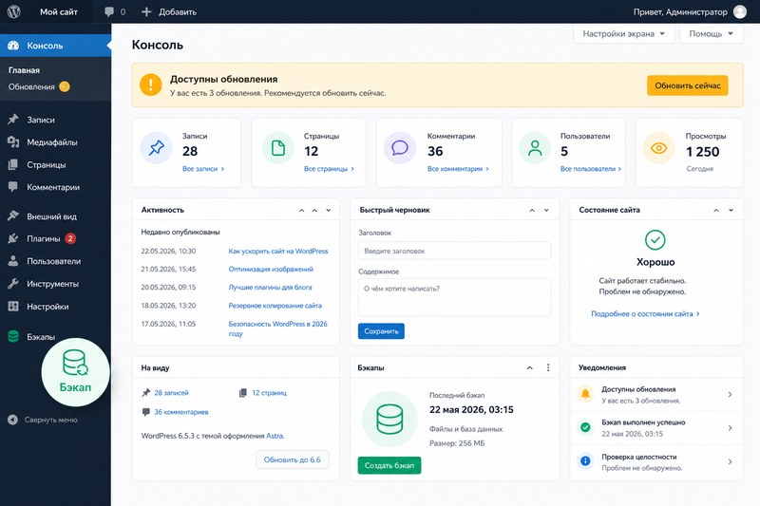Click the Плагины plug icon in sidebar
The image size is (760, 506).
[x=13, y=238]
